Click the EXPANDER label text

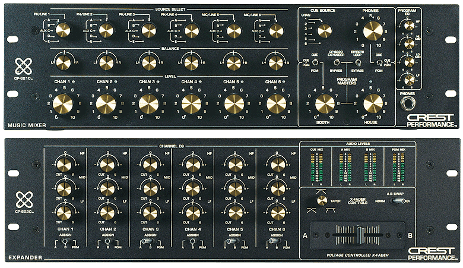tap(25, 258)
